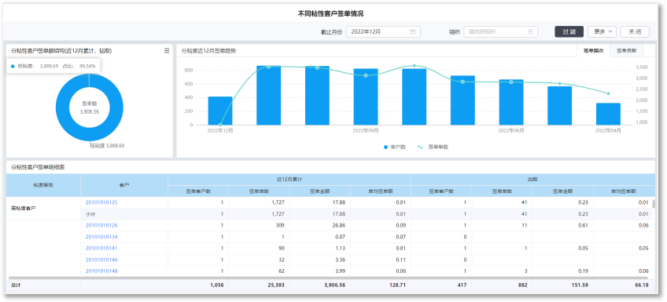This screenshot has width=667, height=302.
Task: Open the 组织 selection field
Action: [501, 32]
